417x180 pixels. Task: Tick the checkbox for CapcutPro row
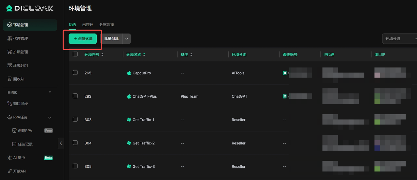(75, 73)
